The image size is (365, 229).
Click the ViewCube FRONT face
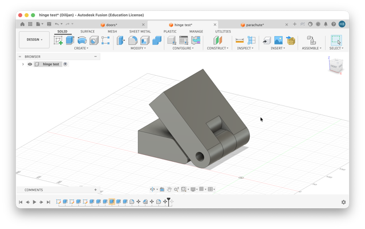(334, 67)
